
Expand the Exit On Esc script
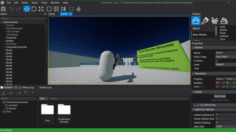point(195,105)
